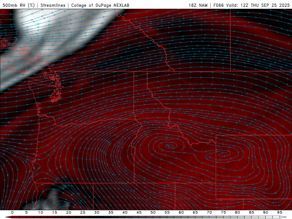
Task: Click the '45' value on the color scale
Action: (x=139, y=212)
